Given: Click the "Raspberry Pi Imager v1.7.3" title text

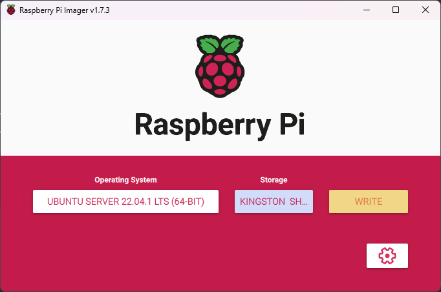Looking at the screenshot, I should tap(64, 10).
